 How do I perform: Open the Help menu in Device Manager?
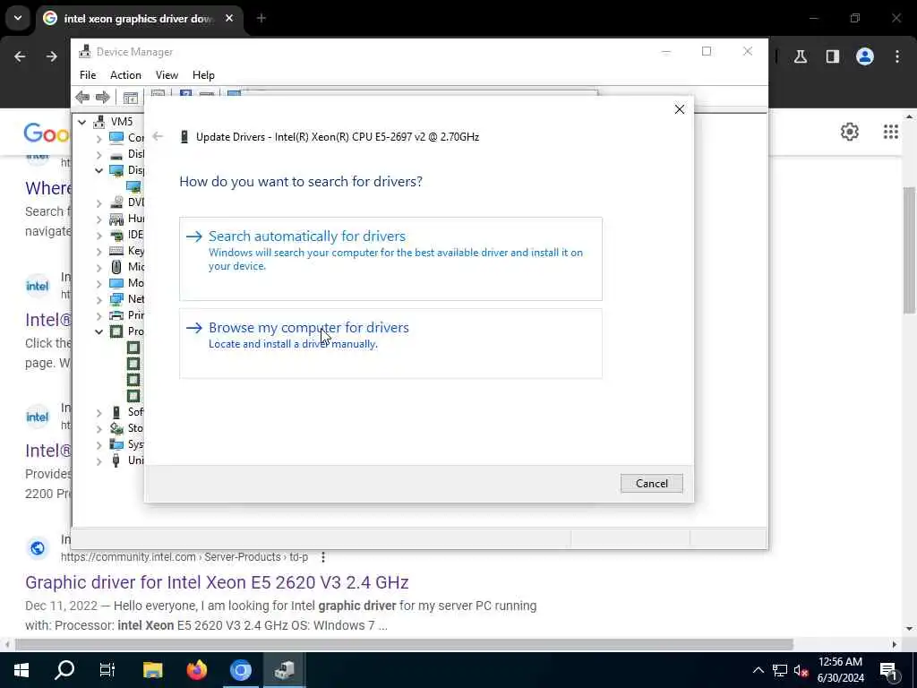coord(203,75)
